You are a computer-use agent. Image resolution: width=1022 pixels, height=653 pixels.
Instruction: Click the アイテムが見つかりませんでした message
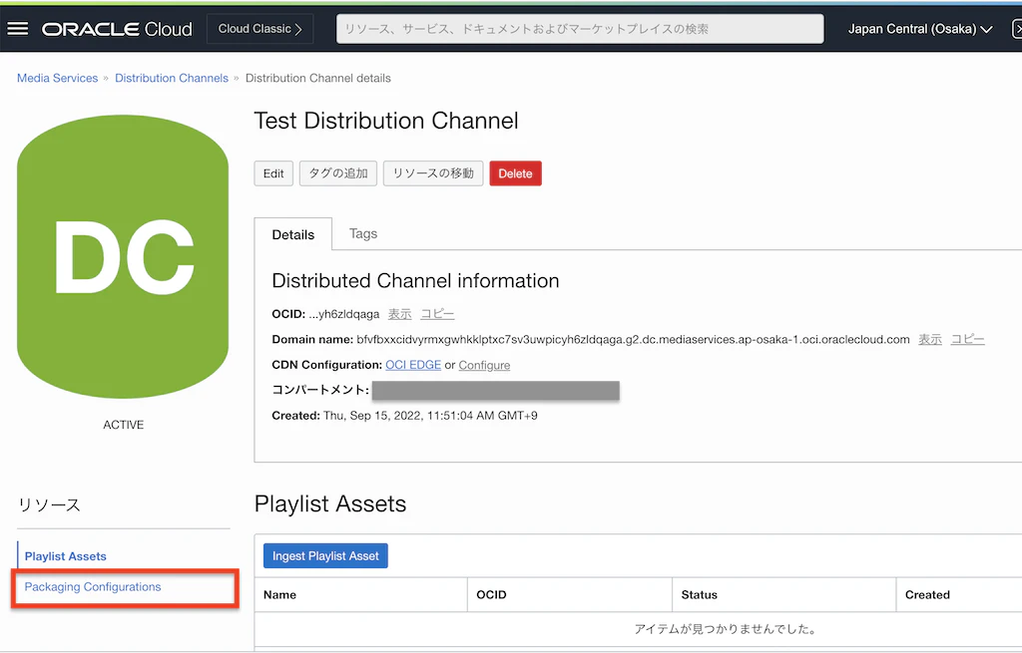click(726, 629)
